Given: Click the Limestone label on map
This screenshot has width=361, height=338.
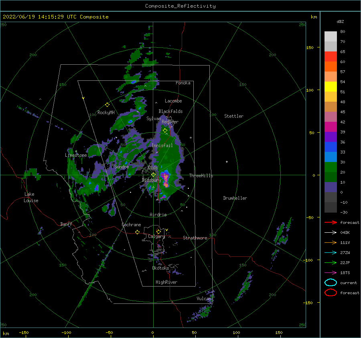Looking at the screenshot, I should click(x=76, y=155).
